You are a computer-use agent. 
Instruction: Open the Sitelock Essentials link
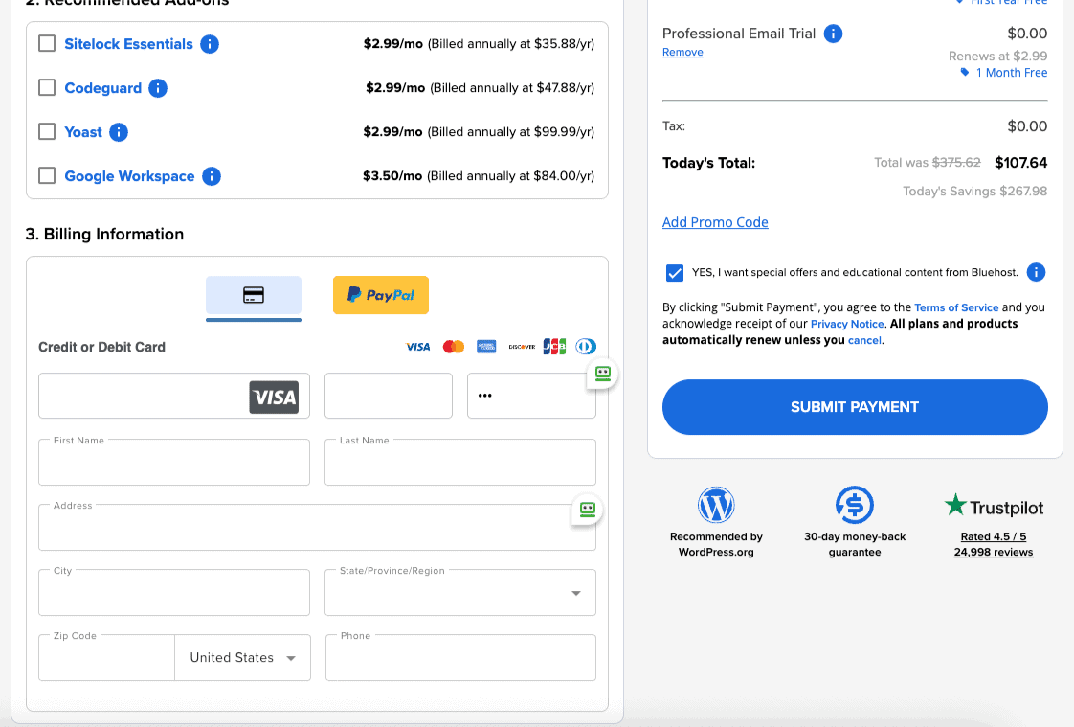(129, 44)
